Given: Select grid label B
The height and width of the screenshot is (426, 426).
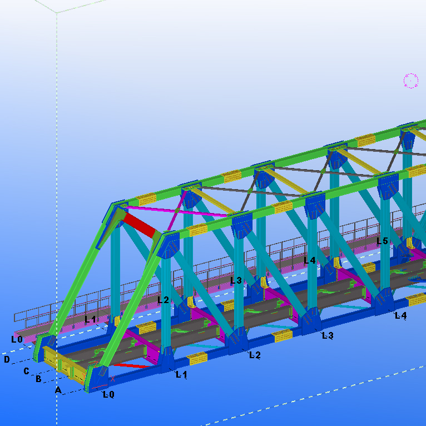Looking at the screenshot, I should 38,379.
